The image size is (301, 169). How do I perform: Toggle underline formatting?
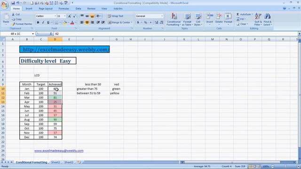[x=48, y=23]
